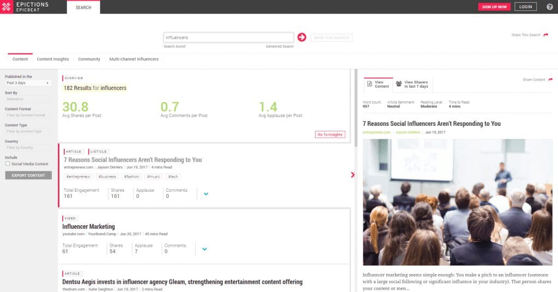Click the 1.4 Avg Applause value

pos(268,107)
